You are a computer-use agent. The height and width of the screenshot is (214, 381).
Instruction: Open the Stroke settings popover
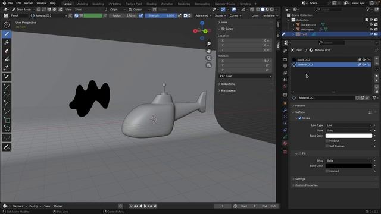pyautogui.click(x=220, y=15)
